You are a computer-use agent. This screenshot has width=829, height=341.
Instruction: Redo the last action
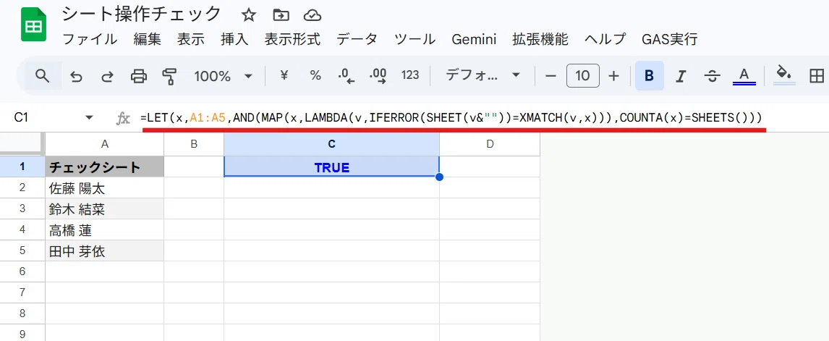point(107,76)
